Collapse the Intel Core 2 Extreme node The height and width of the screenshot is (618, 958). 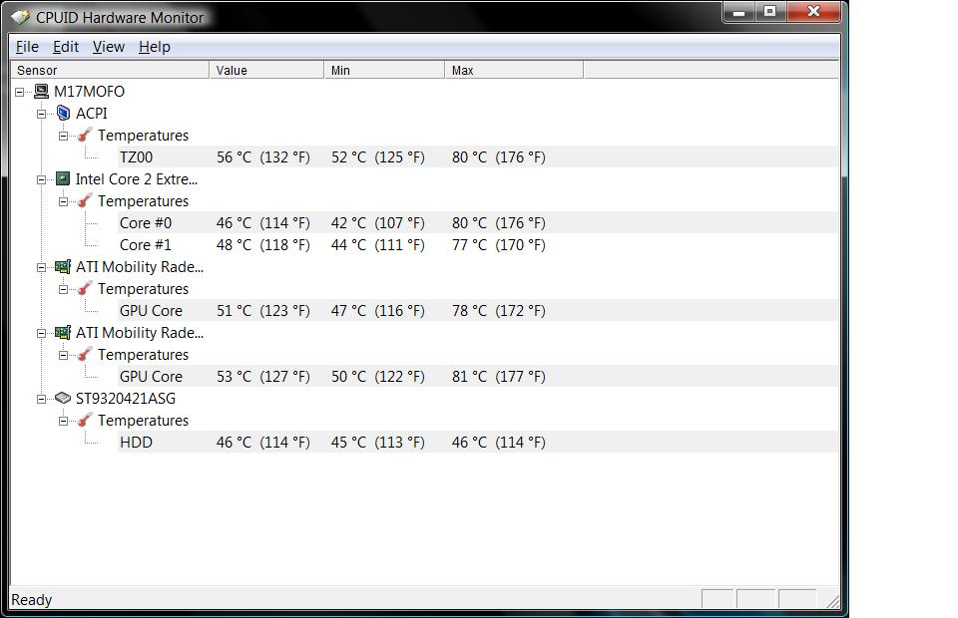coord(42,180)
